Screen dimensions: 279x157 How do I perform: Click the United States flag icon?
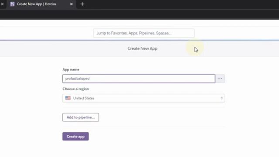click(x=68, y=98)
